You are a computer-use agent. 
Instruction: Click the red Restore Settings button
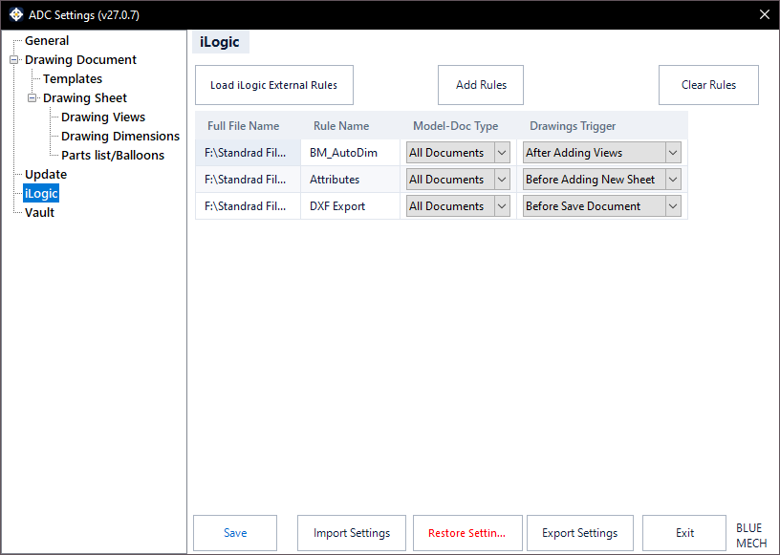coord(467,533)
